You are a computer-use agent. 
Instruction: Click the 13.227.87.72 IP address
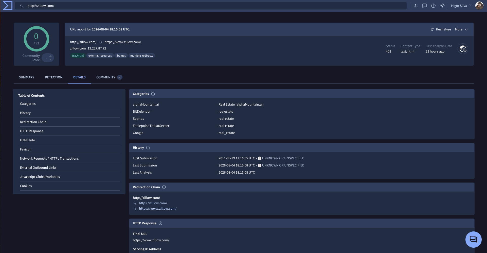pyautogui.click(x=97, y=48)
